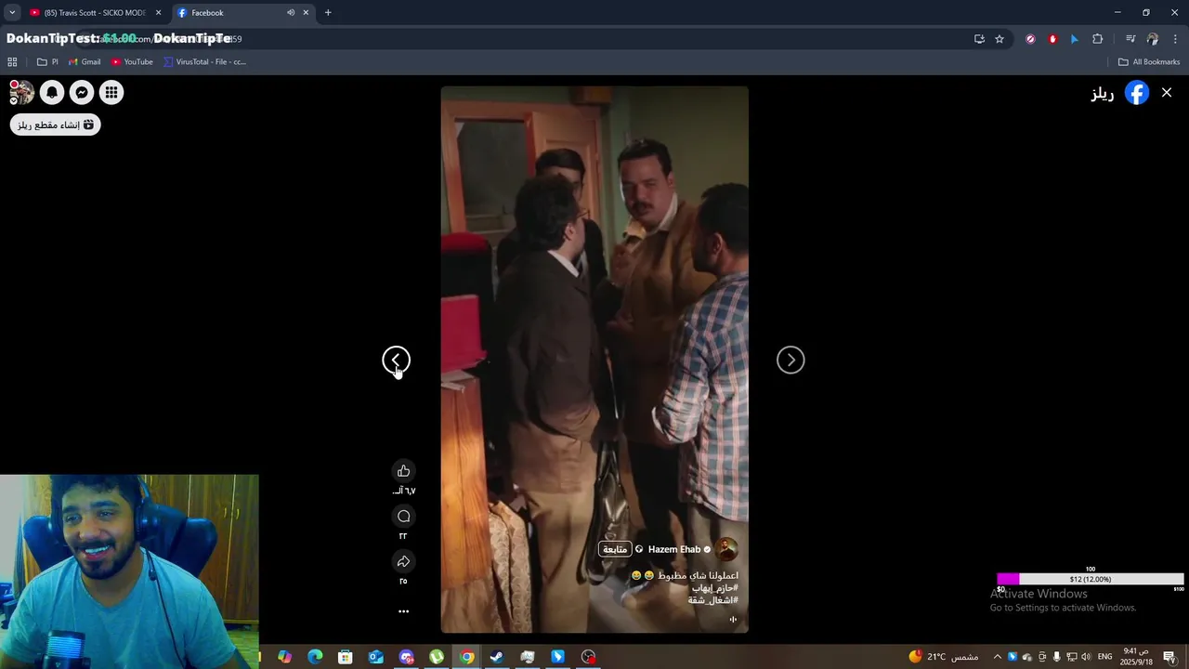
Task: Click the red extension icon in toolbar
Action: [x=1052, y=39]
